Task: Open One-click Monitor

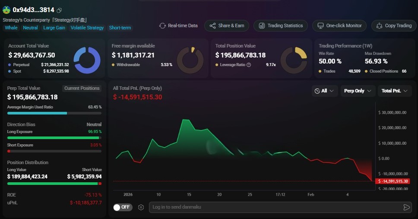Action: pos(339,25)
